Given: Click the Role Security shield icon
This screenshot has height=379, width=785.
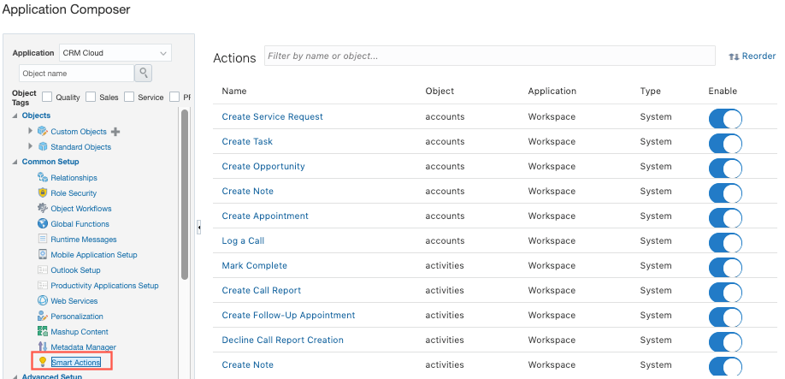Looking at the screenshot, I should (x=43, y=193).
